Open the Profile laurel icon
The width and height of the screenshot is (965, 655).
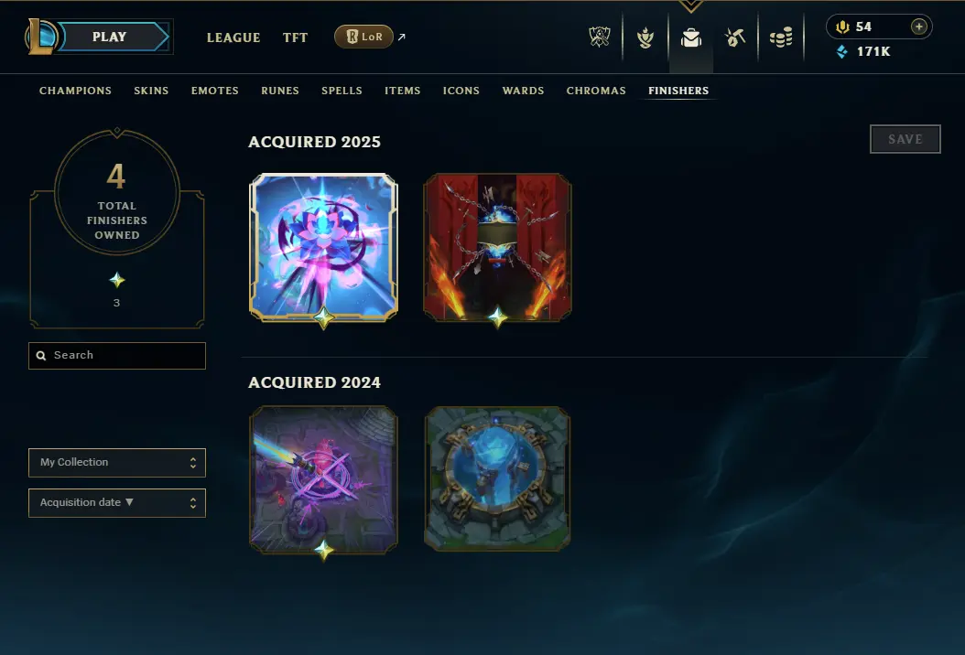tap(645, 38)
